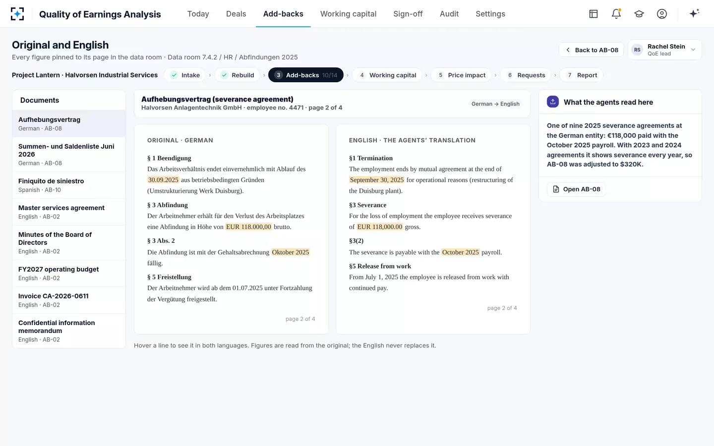Click the app logo icon
The height and width of the screenshot is (446, 714).
pyautogui.click(x=17, y=14)
